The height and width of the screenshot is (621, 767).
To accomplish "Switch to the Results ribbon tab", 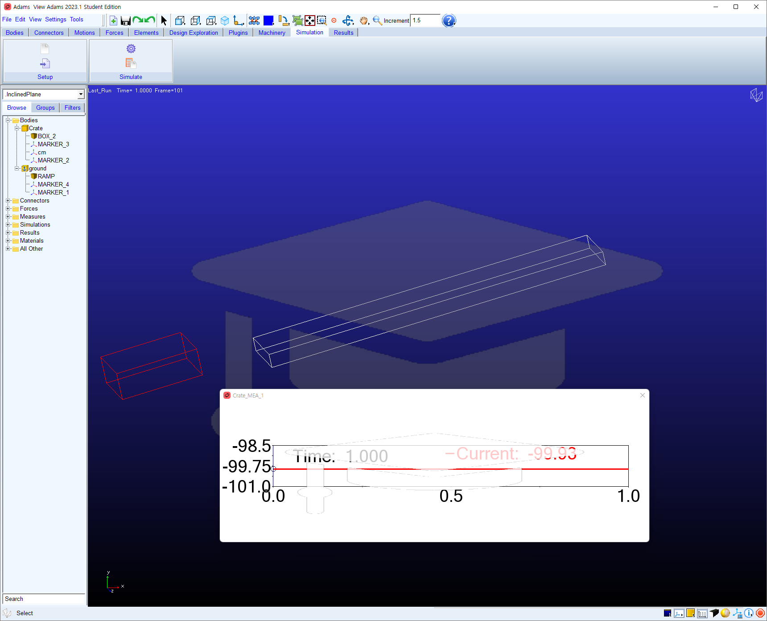I will coord(343,33).
